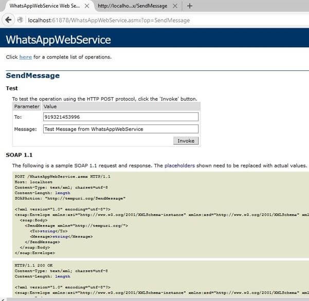Click the browser back arrow button
This screenshot has height=301, width=309.
click(8, 20)
